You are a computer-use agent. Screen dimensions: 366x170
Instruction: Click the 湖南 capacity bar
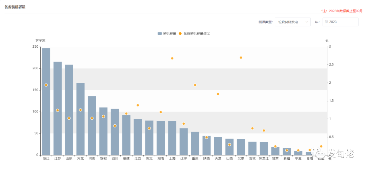click(x=161, y=138)
